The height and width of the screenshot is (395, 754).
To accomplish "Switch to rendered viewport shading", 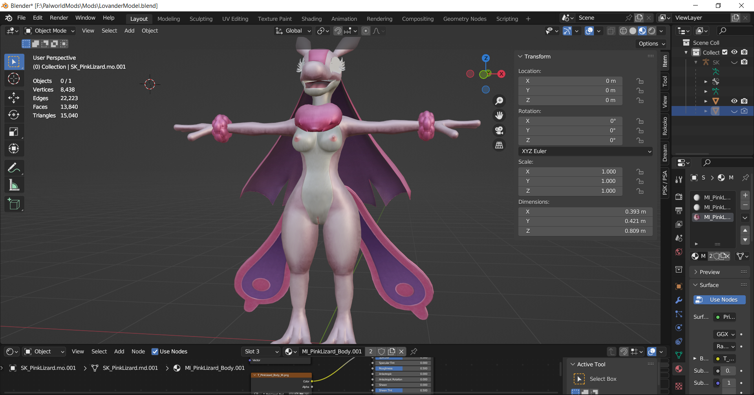I will 652,31.
